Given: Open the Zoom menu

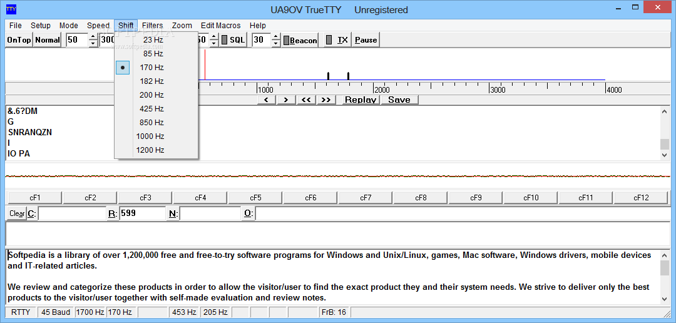Looking at the screenshot, I should point(182,26).
